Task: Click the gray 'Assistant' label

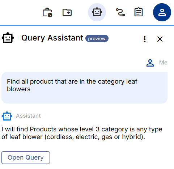Action: tap(28, 116)
